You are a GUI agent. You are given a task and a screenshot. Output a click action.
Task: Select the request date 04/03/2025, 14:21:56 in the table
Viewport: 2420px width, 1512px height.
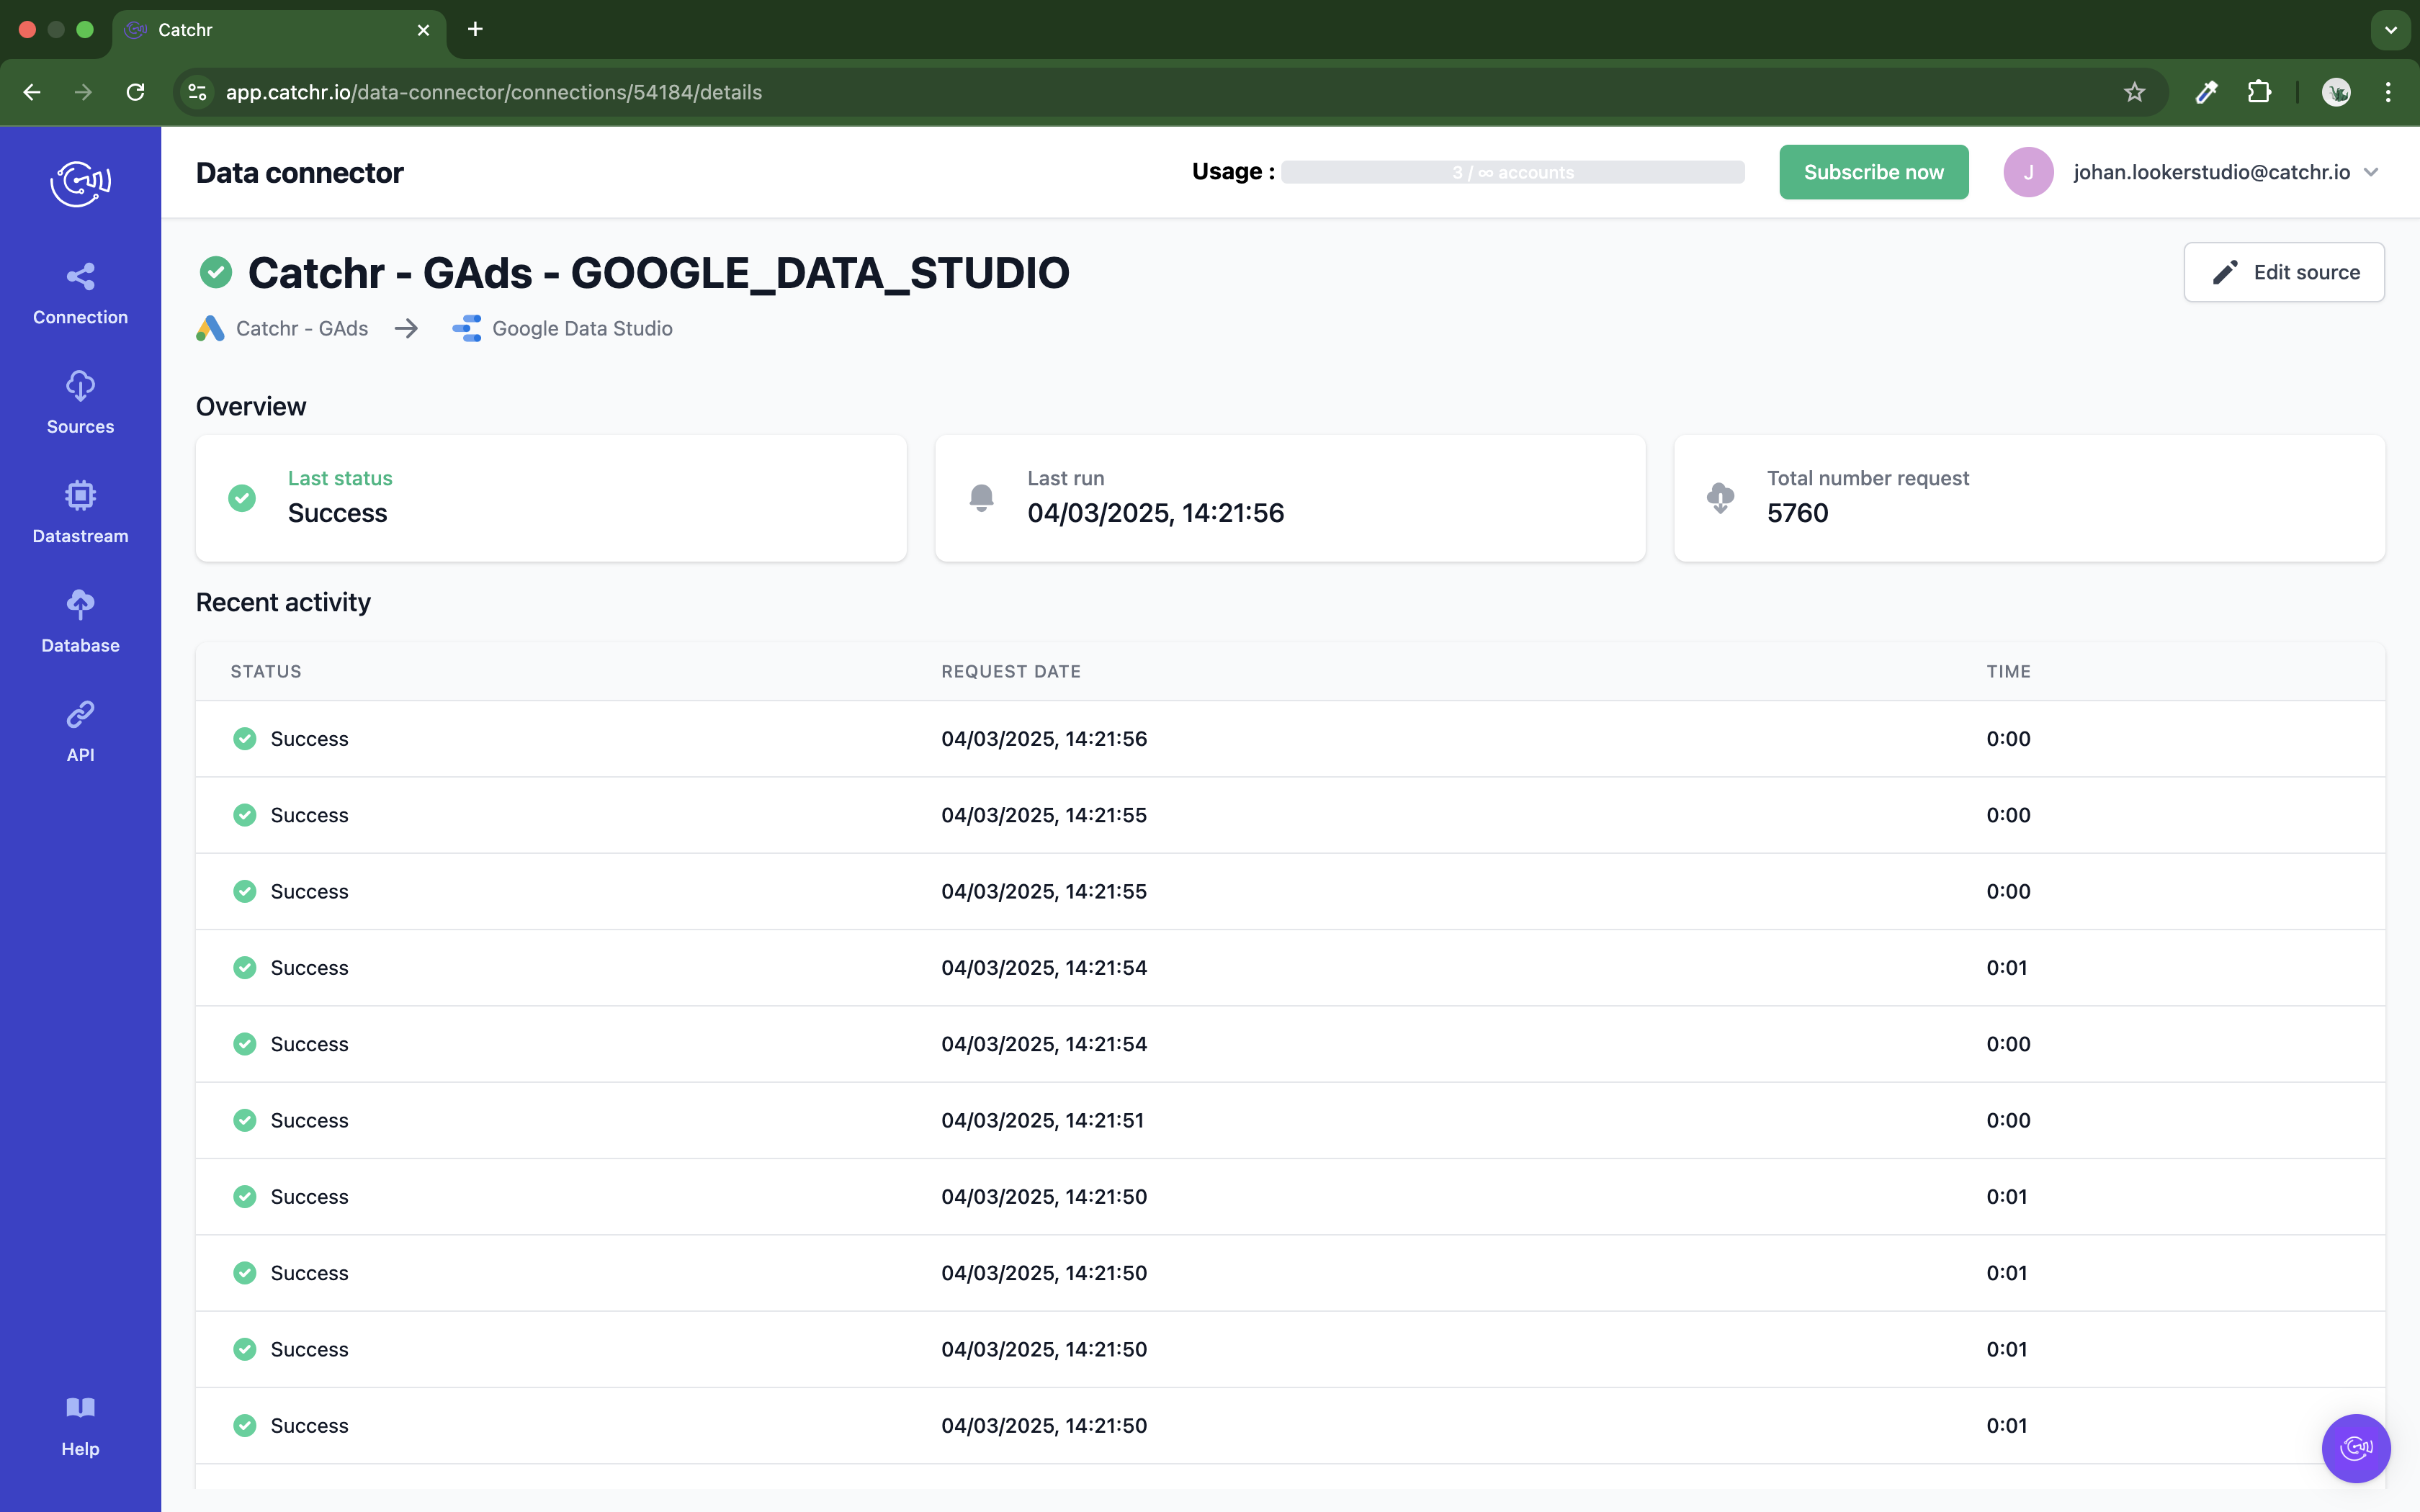click(1043, 738)
